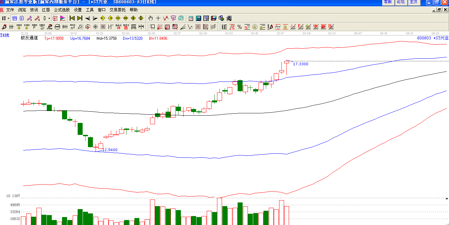The height and width of the screenshot is (225, 449).
Task: Select the horizontal double-arrow measure tool
Action: pyautogui.click(x=141, y=27)
